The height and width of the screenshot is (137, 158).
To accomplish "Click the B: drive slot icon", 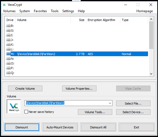I will 8,26.
